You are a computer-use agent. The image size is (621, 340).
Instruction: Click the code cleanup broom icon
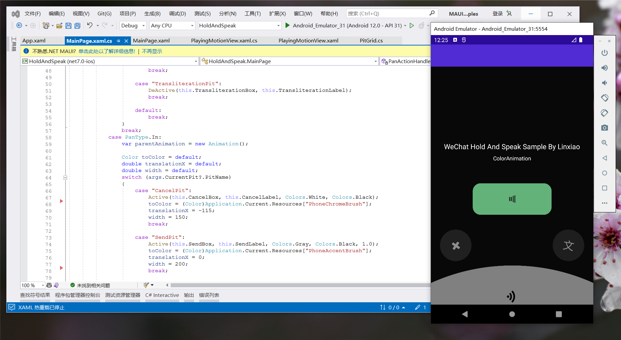tap(146, 285)
